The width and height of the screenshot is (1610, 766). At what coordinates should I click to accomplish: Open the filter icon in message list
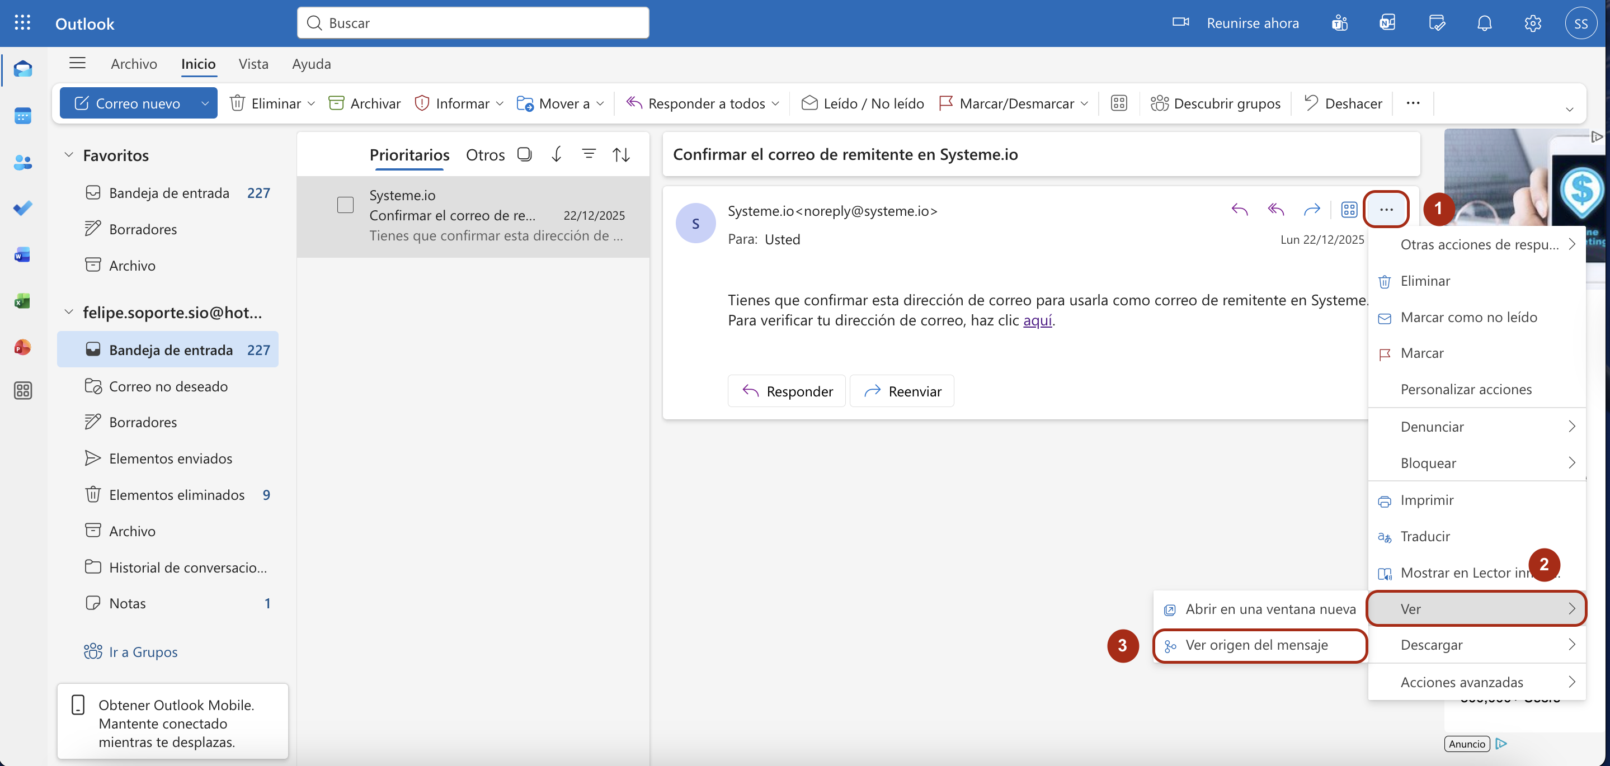tap(589, 154)
